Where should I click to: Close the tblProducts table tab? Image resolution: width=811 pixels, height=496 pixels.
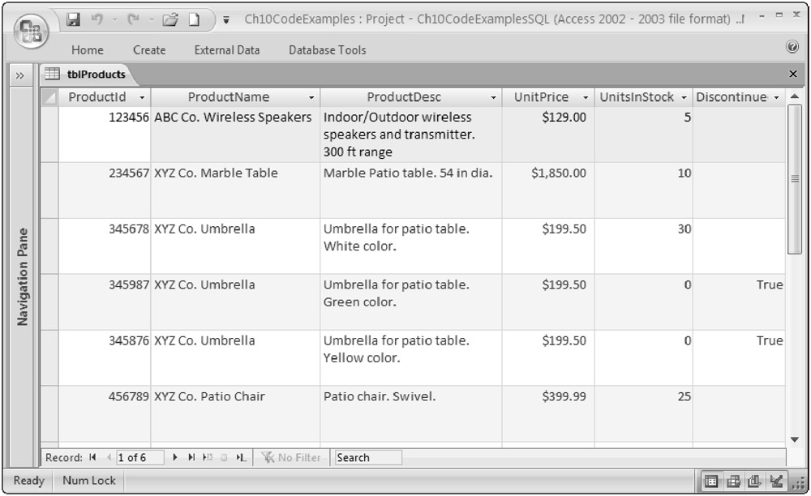tap(792, 74)
